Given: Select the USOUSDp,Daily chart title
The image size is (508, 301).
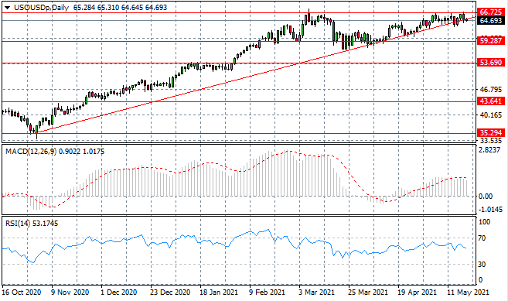Looking at the screenshot, I should pyautogui.click(x=41, y=8).
